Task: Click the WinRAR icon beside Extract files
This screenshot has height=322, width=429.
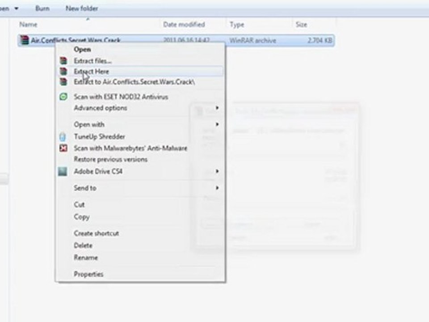Action: (x=63, y=60)
